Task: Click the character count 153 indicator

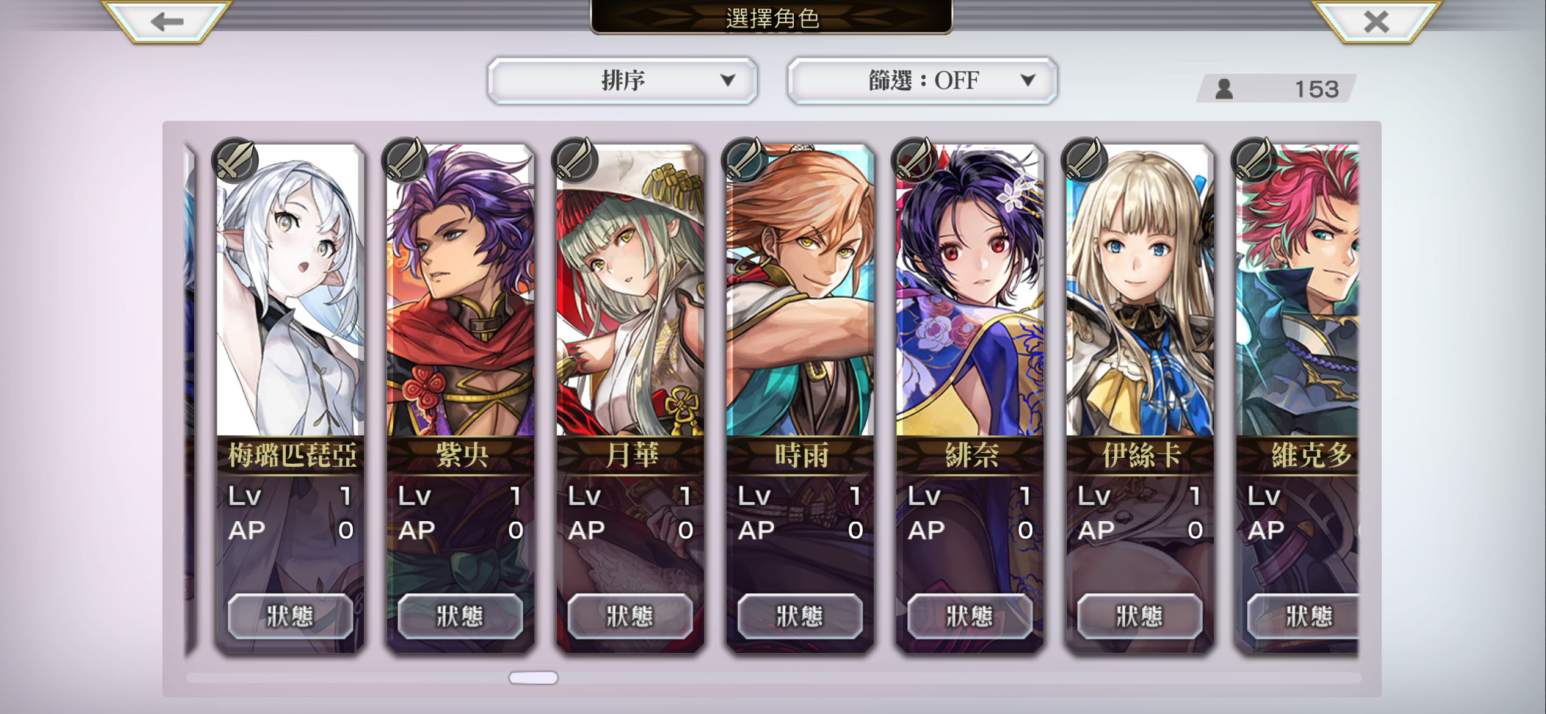Action: click(x=1277, y=89)
